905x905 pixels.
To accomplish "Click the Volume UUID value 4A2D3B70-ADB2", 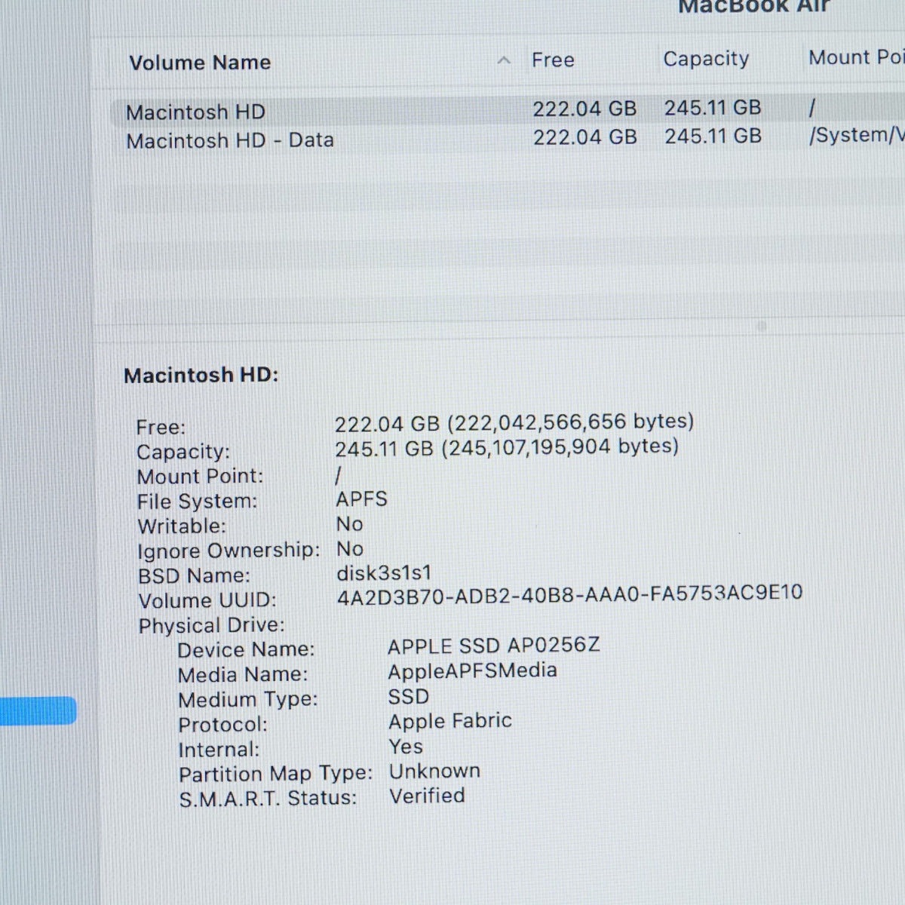I will pos(569,594).
